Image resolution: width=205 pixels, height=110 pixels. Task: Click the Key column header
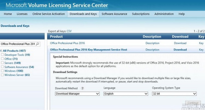201,37
